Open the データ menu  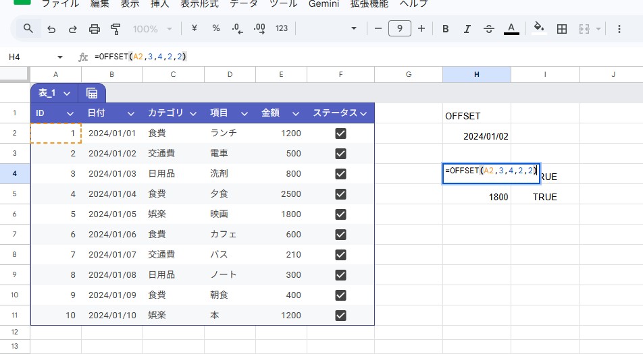pos(243,4)
